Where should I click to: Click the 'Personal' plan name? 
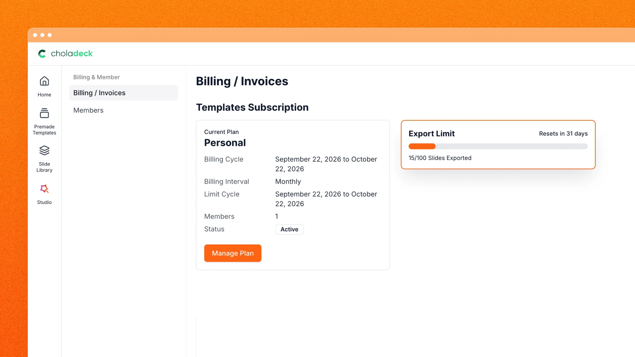click(x=225, y=143)
